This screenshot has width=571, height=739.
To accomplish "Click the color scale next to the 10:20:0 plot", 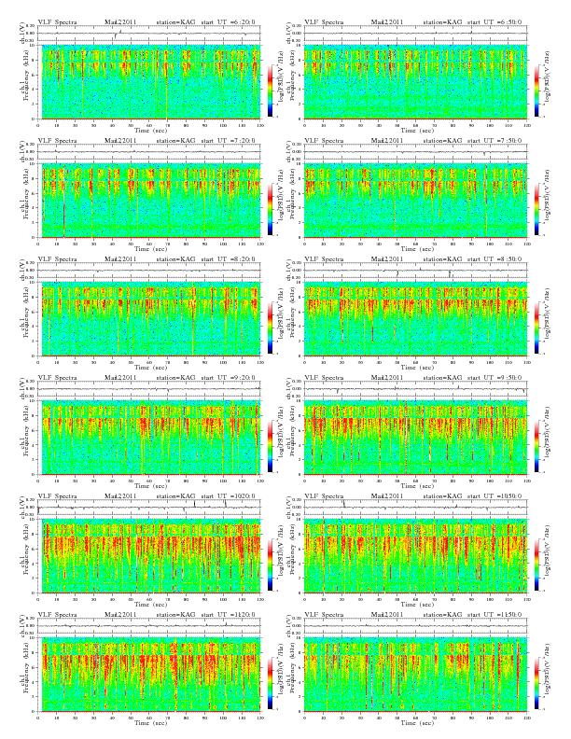I will pyautogui.click(x=270, y=565).
